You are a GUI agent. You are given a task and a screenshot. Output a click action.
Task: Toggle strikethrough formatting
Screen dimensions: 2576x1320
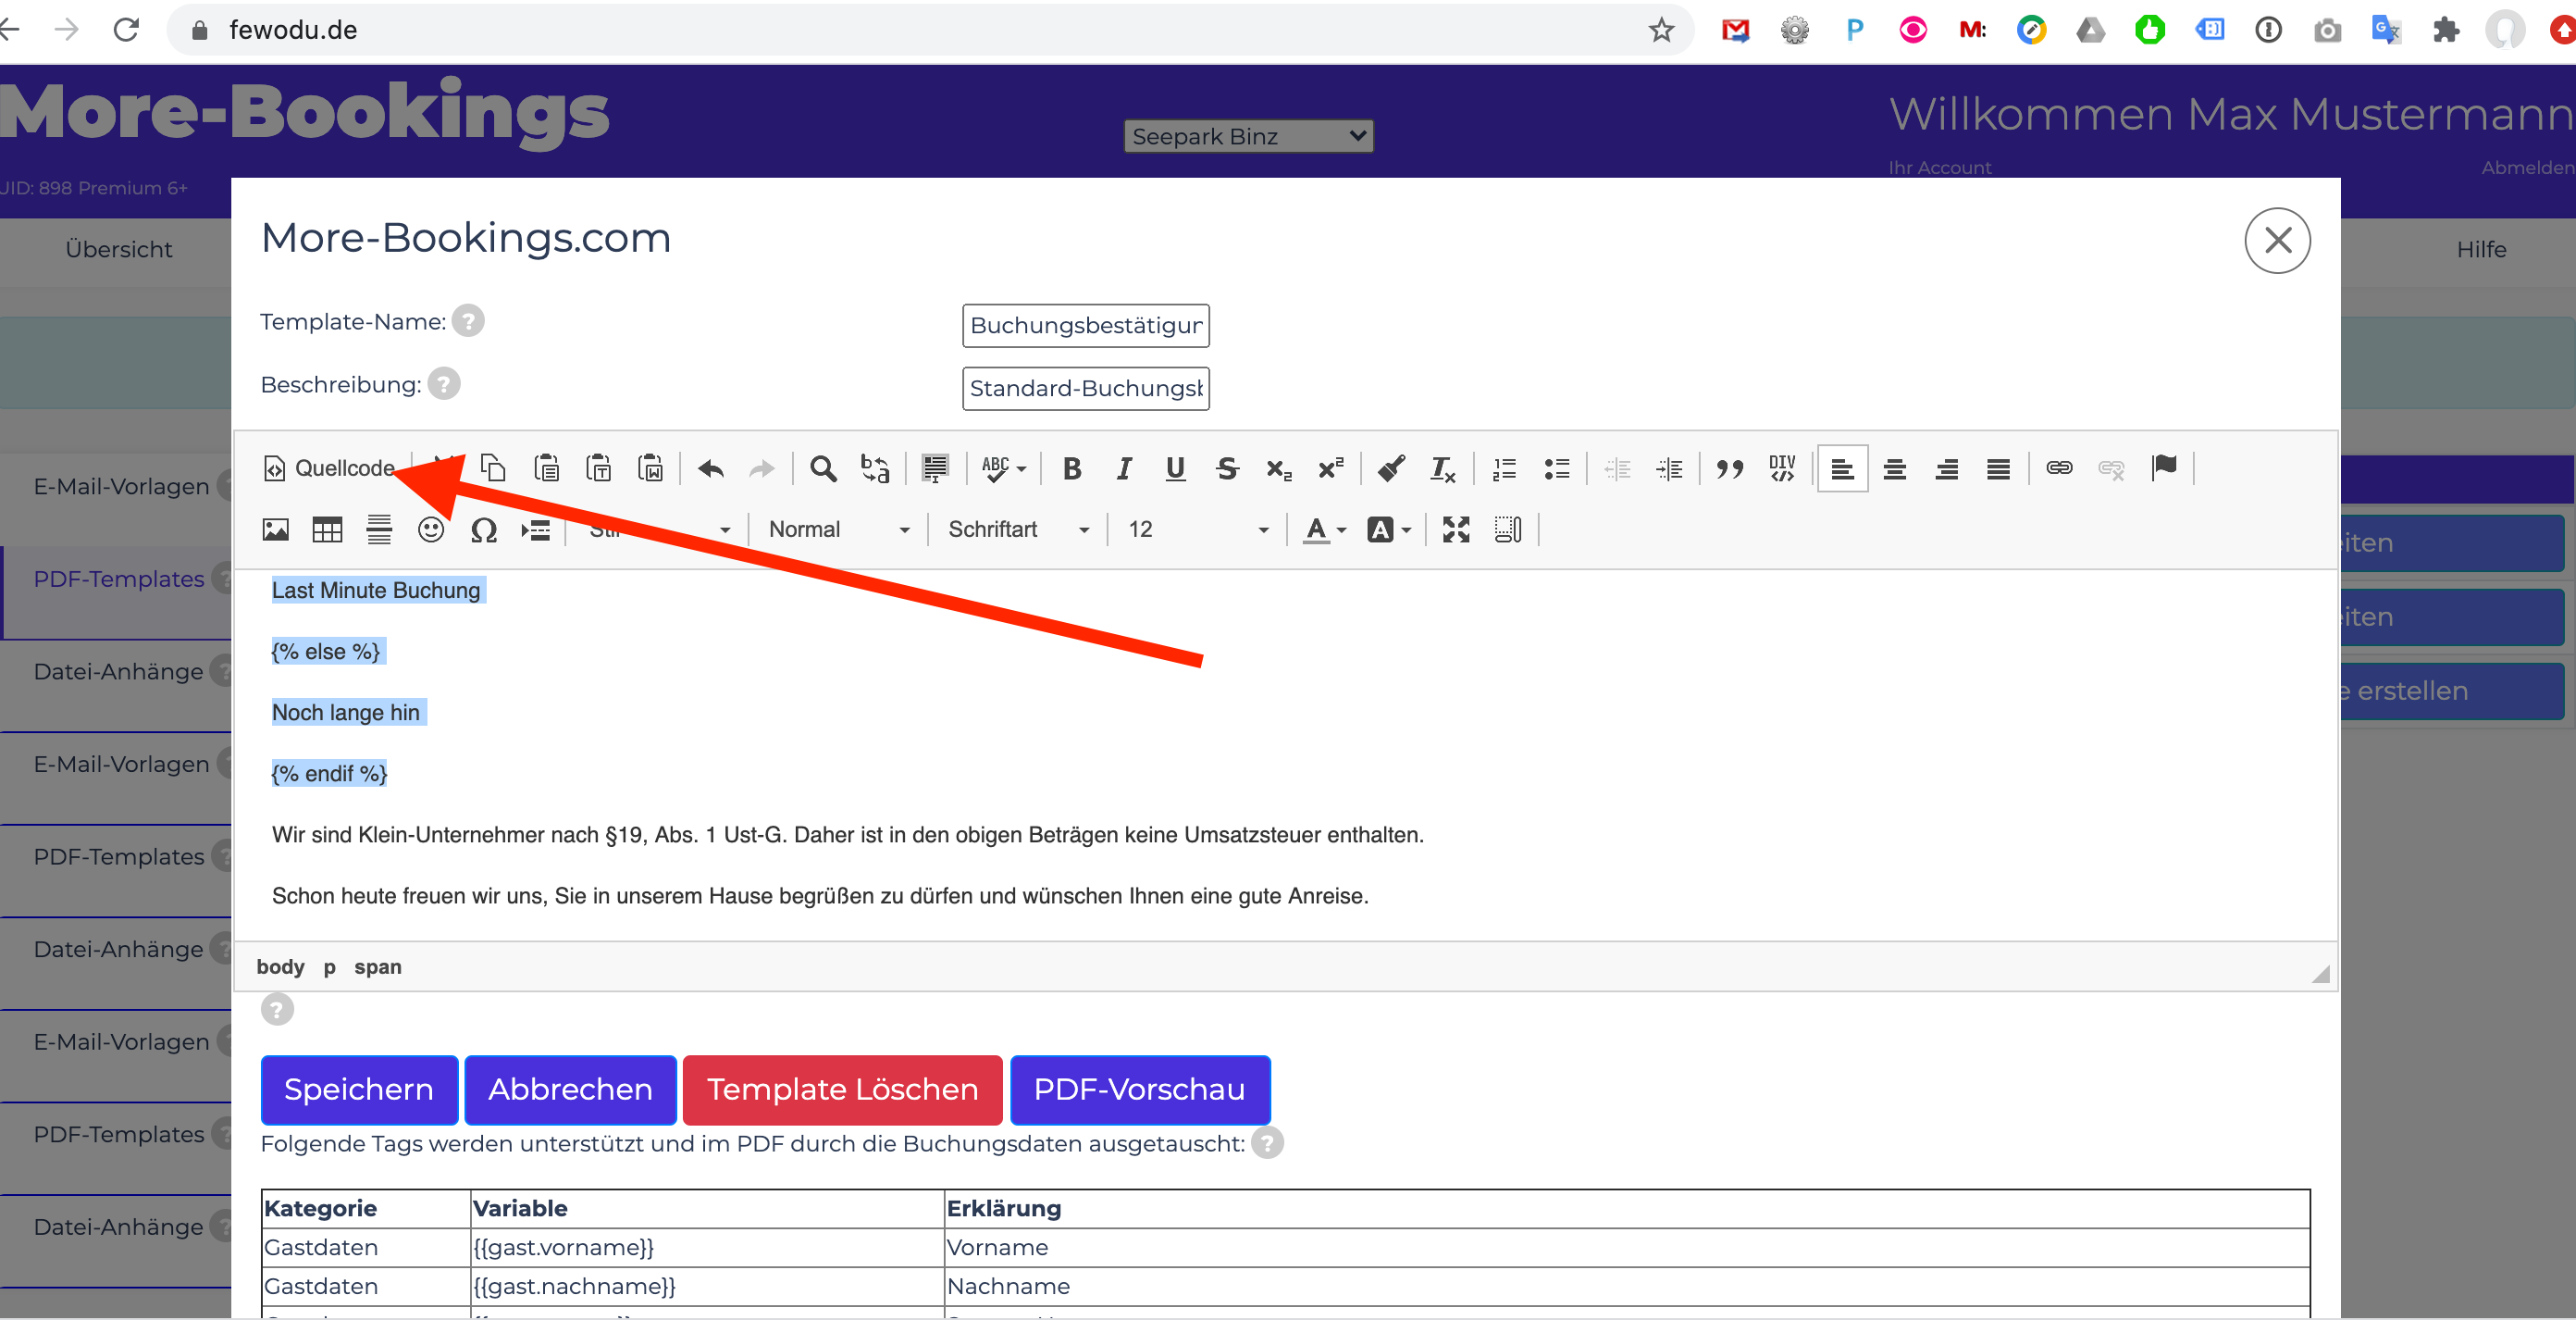pos(1228,467)
